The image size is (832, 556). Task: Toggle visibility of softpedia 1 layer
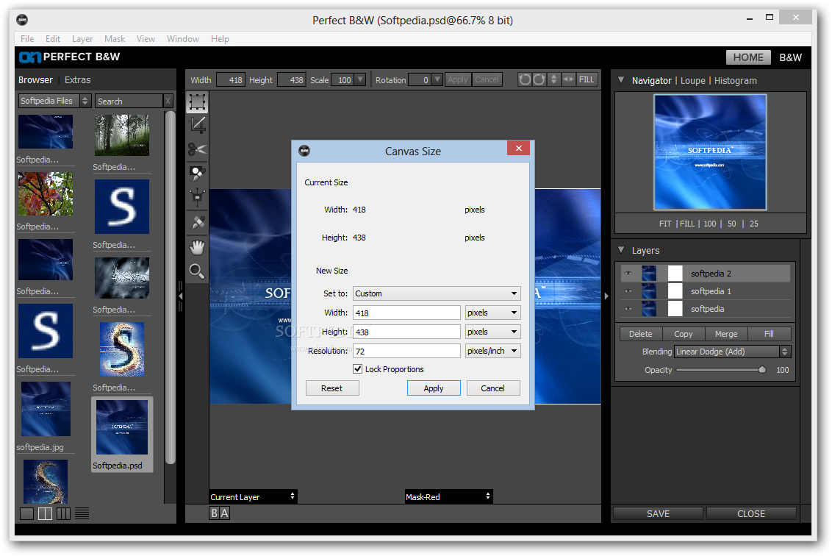628,291
